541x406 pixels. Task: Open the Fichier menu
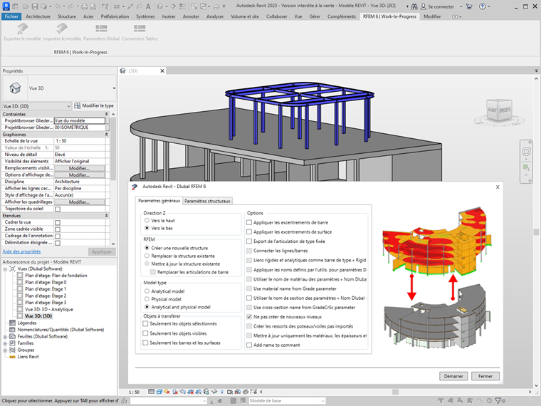[x=11, y=16]
